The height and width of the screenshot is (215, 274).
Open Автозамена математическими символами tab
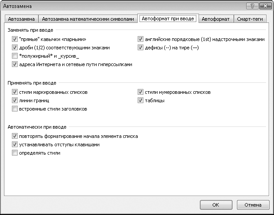(x=88, y=19)
